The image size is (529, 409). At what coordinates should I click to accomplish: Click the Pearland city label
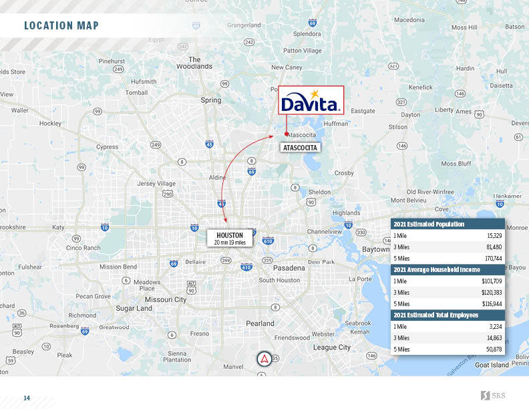tap(260, 323)
